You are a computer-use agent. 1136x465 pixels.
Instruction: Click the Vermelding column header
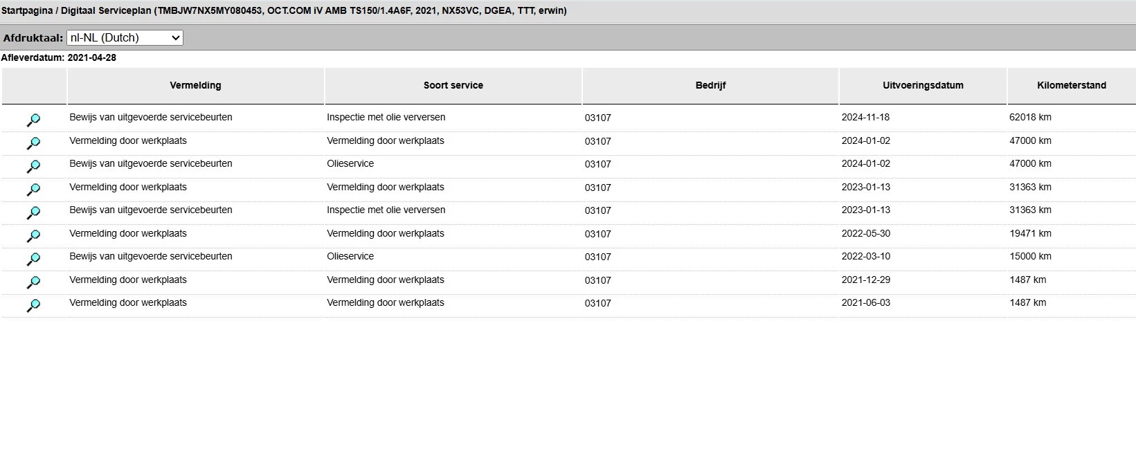coord(195,85)
